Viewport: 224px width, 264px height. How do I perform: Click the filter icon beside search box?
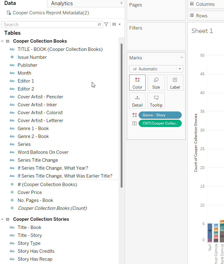click(x=106, y=24)
